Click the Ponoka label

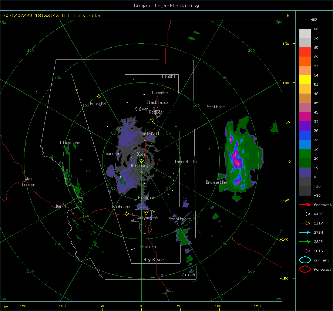169,76
